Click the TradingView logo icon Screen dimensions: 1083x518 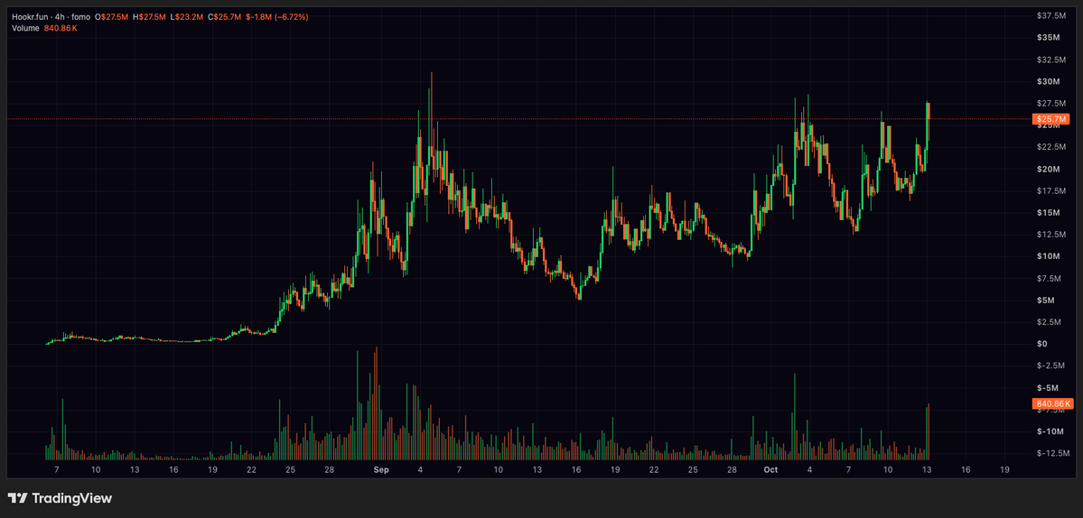(x=17, y=498)
